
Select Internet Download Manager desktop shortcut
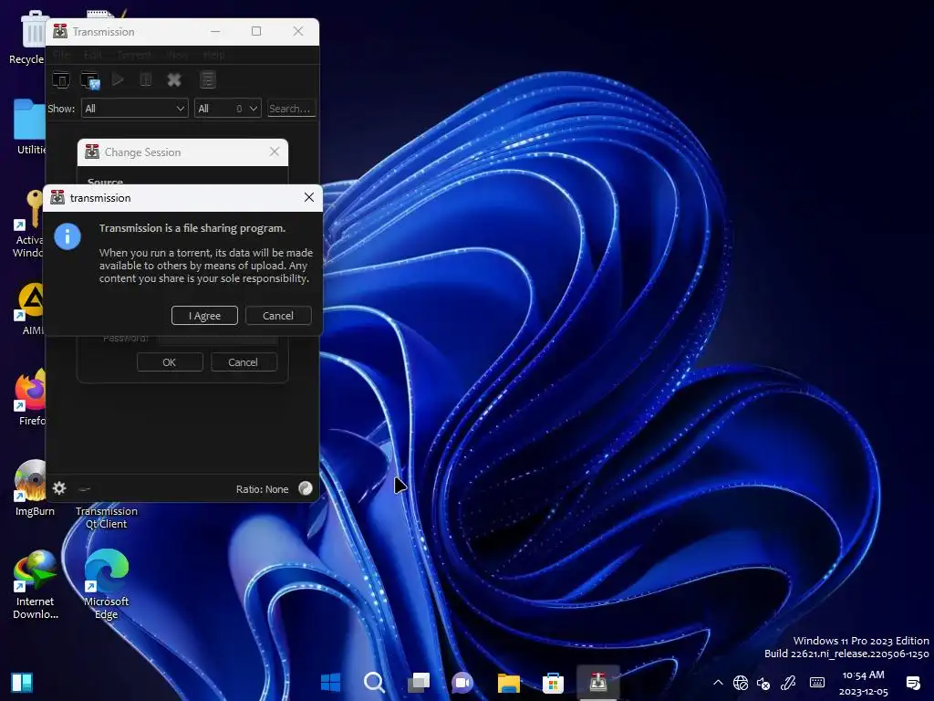pos(36,584)
